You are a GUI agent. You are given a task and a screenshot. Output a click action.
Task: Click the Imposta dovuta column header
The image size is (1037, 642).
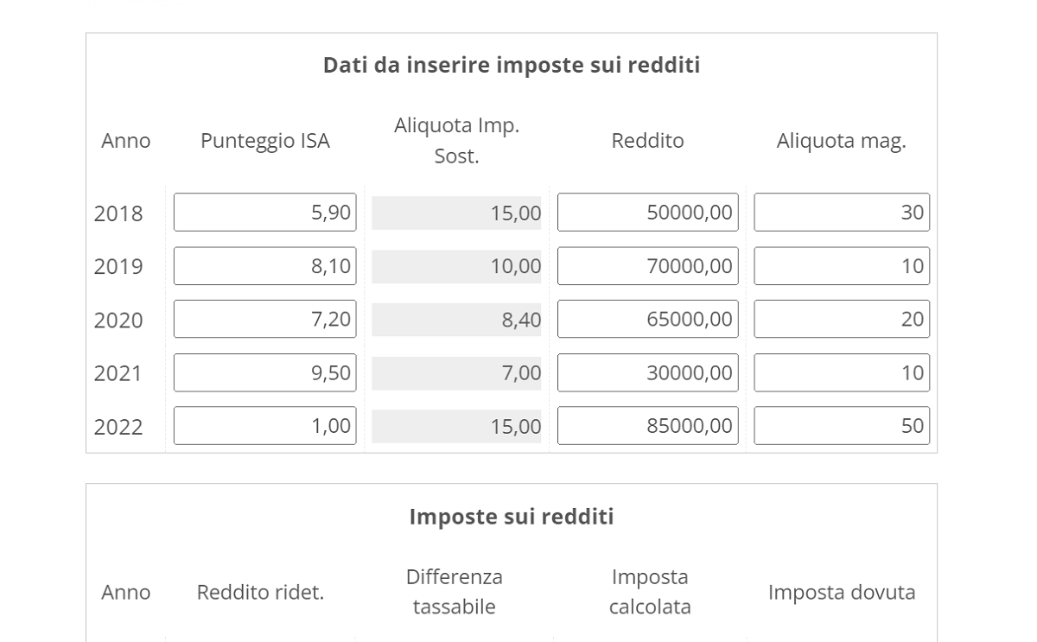click(841, 593)
